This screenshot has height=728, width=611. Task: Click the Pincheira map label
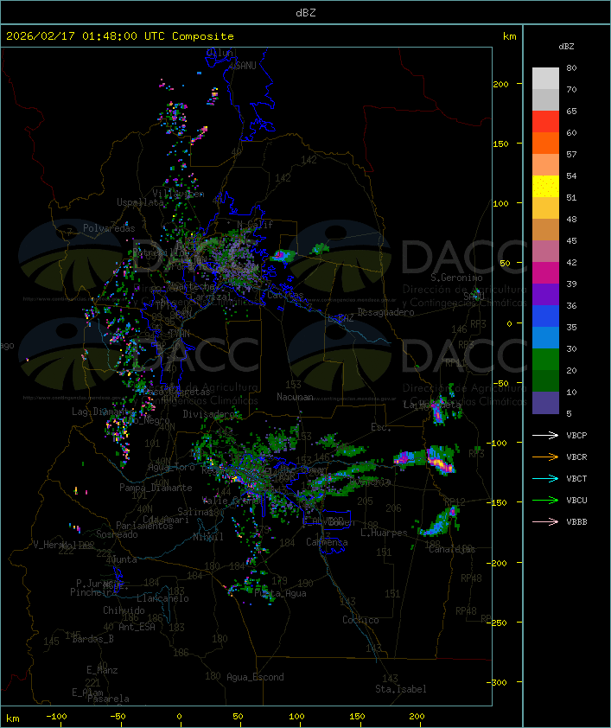point(93,592)
